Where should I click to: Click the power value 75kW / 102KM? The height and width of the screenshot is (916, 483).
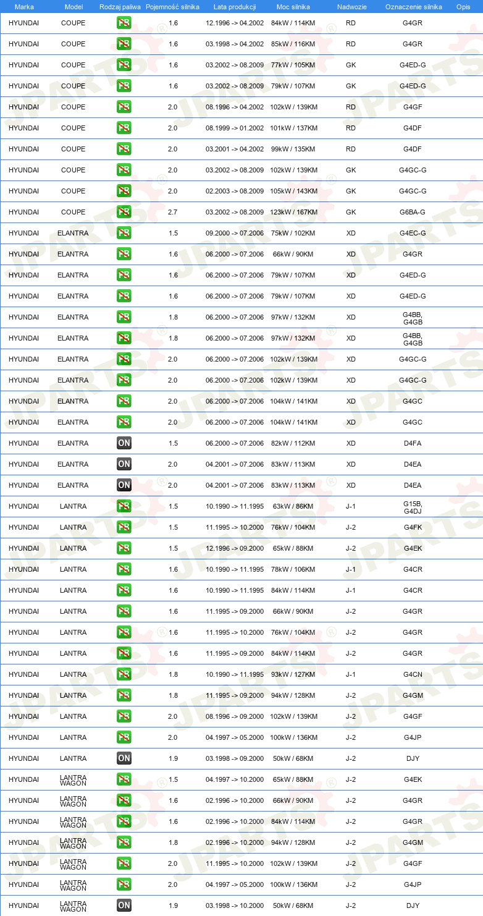293,233
